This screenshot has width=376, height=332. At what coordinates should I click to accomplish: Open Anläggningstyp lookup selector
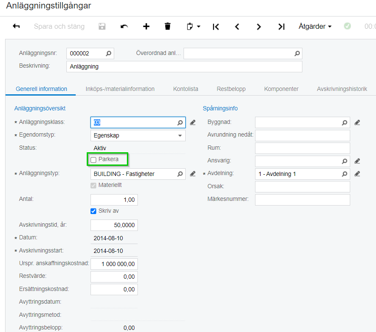(x=180, y=174)
